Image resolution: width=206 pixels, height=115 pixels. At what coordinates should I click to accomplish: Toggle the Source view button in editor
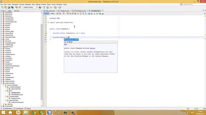[x=46, y=13]
